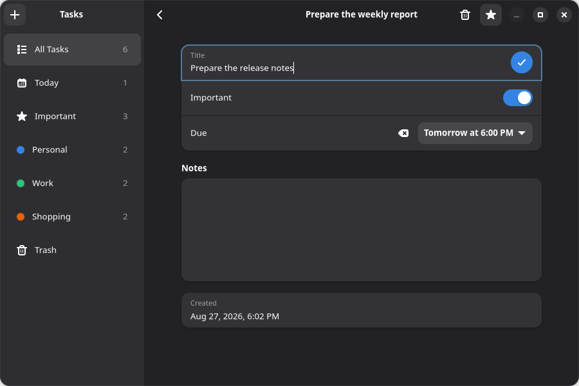Click the sidebar Trash bin icon
The width and height of the screenshot is (579, 386).
pos(22,250)
